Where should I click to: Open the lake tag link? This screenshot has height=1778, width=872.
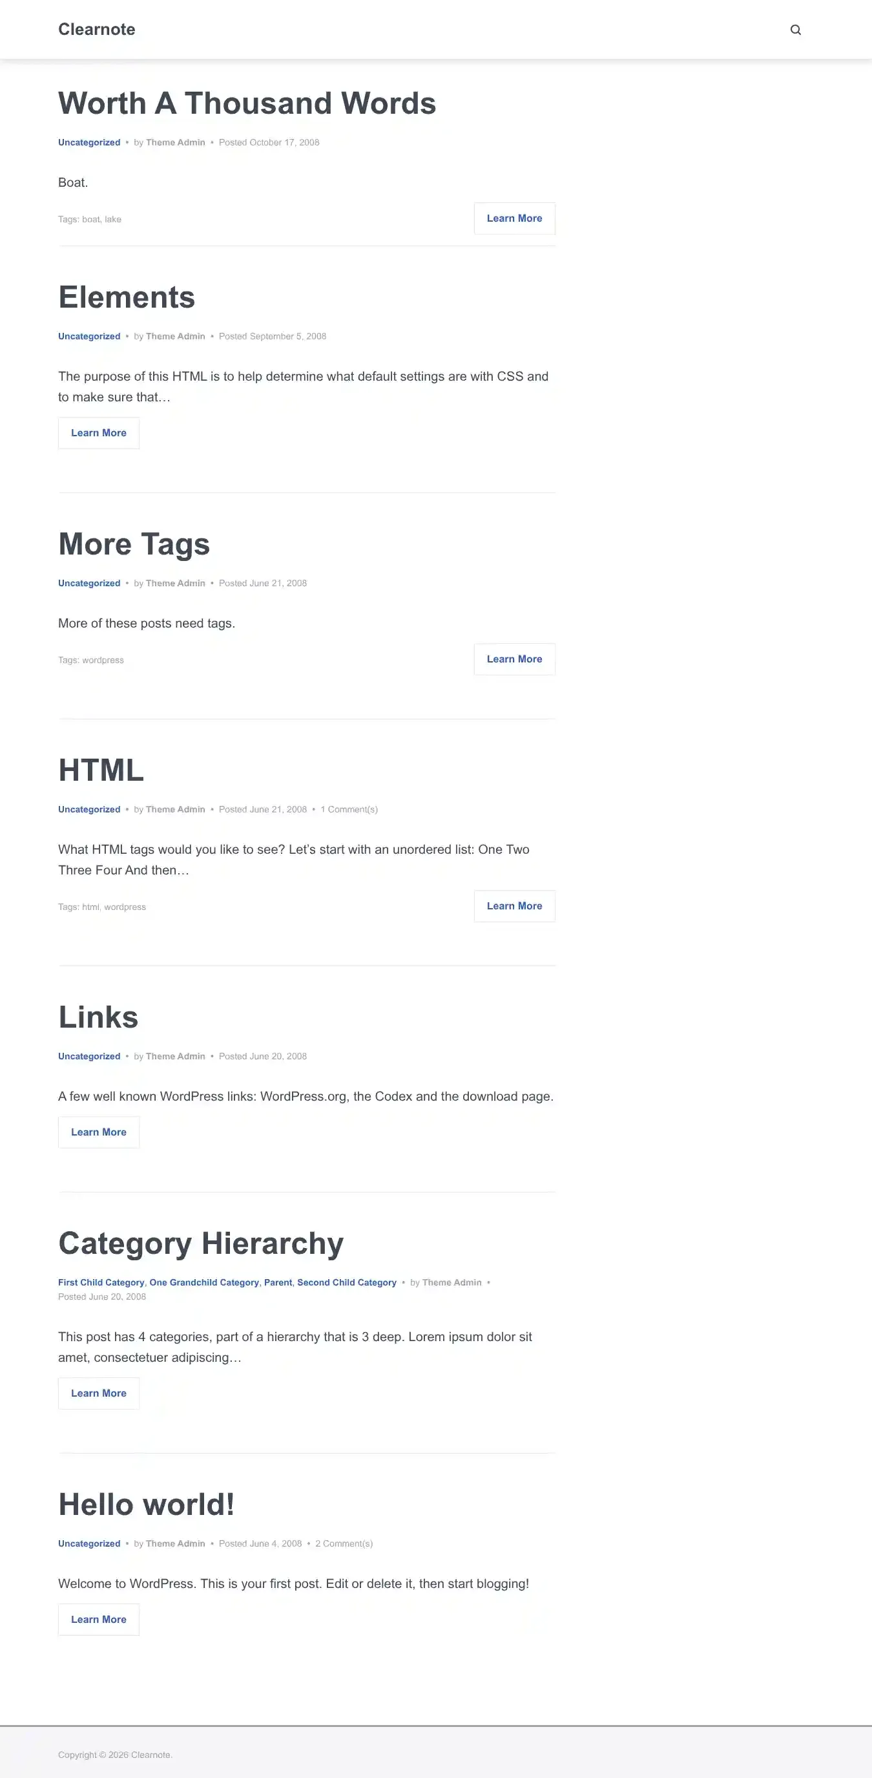pyautogui.click(x=113, y=220)
